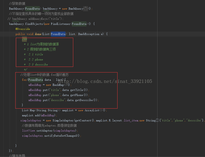This screenshot has height=157, width=205.
Task: Click the '绑定数据' adapter comment line
Action: (49, 126)
